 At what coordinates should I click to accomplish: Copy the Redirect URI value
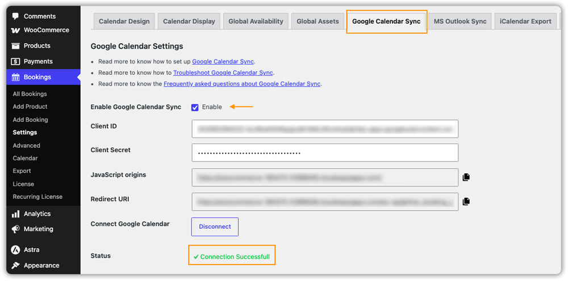466,202
